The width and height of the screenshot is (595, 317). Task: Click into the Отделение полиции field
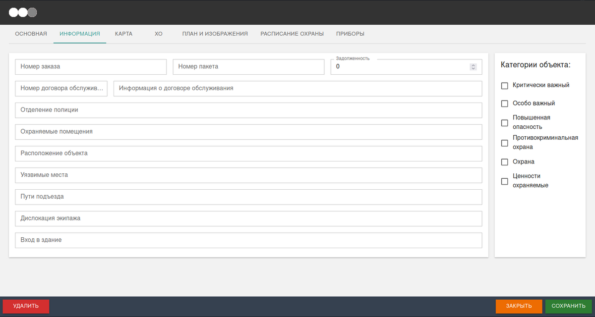[x=248, y=110]
